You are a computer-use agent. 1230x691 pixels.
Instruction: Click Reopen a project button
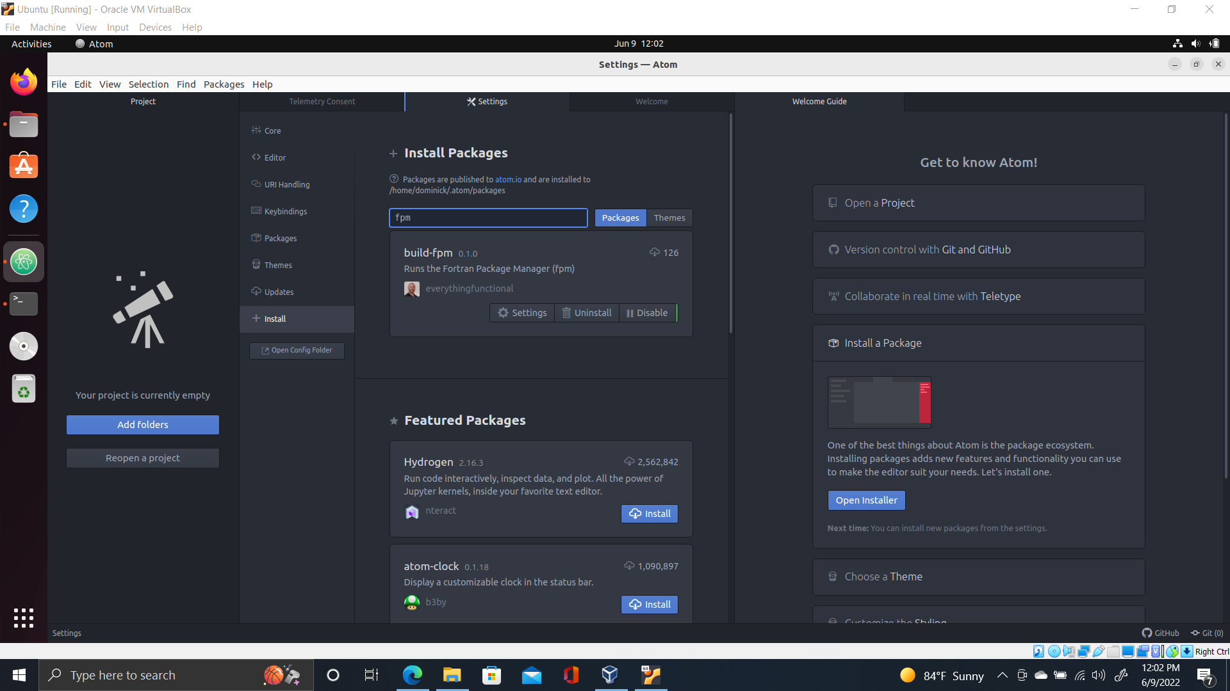pos(143,458)
